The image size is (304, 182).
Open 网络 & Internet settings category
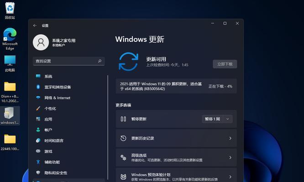[69, 98]
